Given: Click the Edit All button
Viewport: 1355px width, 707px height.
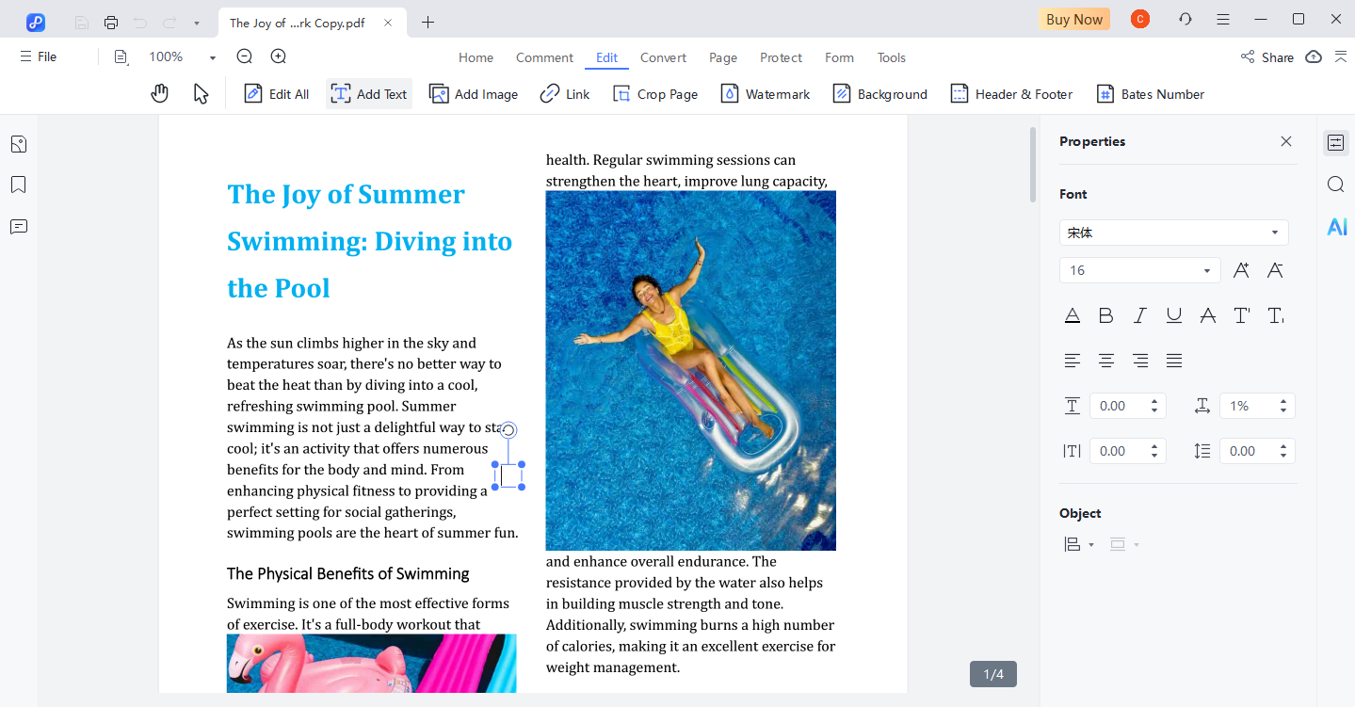Looking at the screenshot, I should (x=276, y=93).
